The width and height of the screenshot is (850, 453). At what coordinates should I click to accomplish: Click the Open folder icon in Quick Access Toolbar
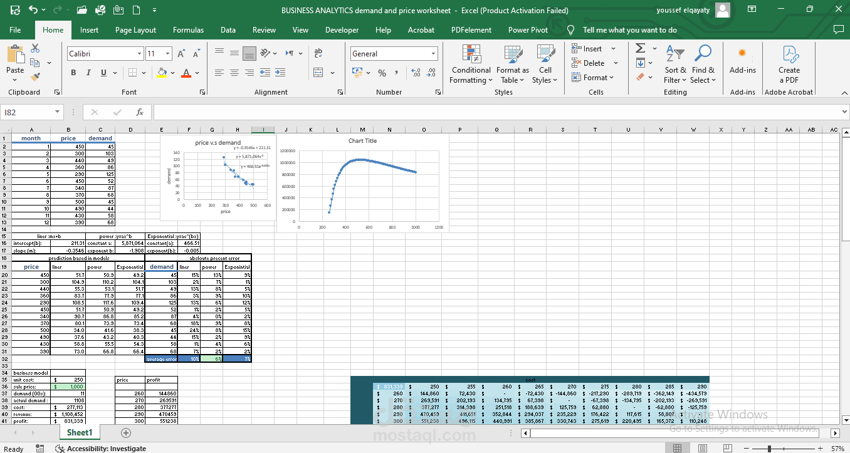click(x=82, y=10)
